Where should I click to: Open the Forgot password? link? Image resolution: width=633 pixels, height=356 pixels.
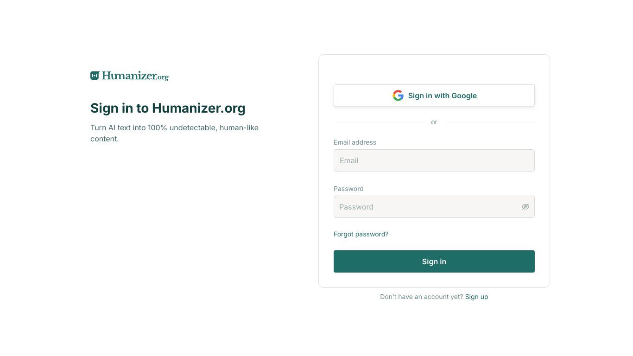coord(361,234)
